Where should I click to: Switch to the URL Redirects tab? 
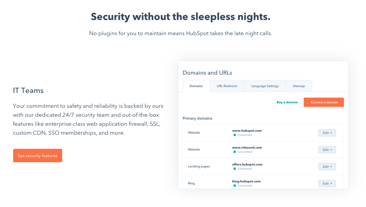click(x=227, y=86)
